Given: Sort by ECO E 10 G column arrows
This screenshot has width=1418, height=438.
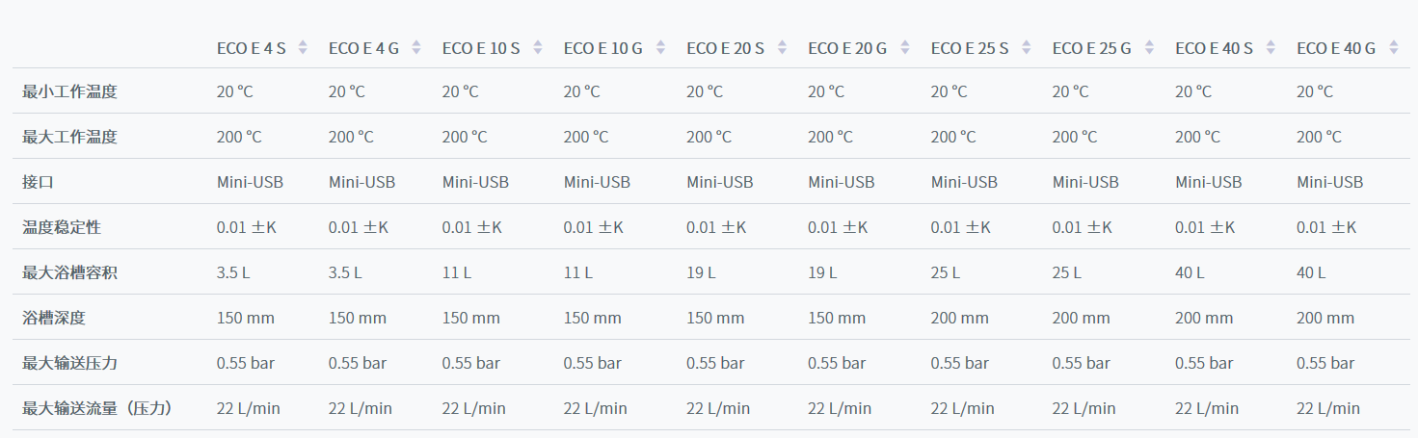Looking at the screenshot, I should pyautogui.click(x=660, y=47).
